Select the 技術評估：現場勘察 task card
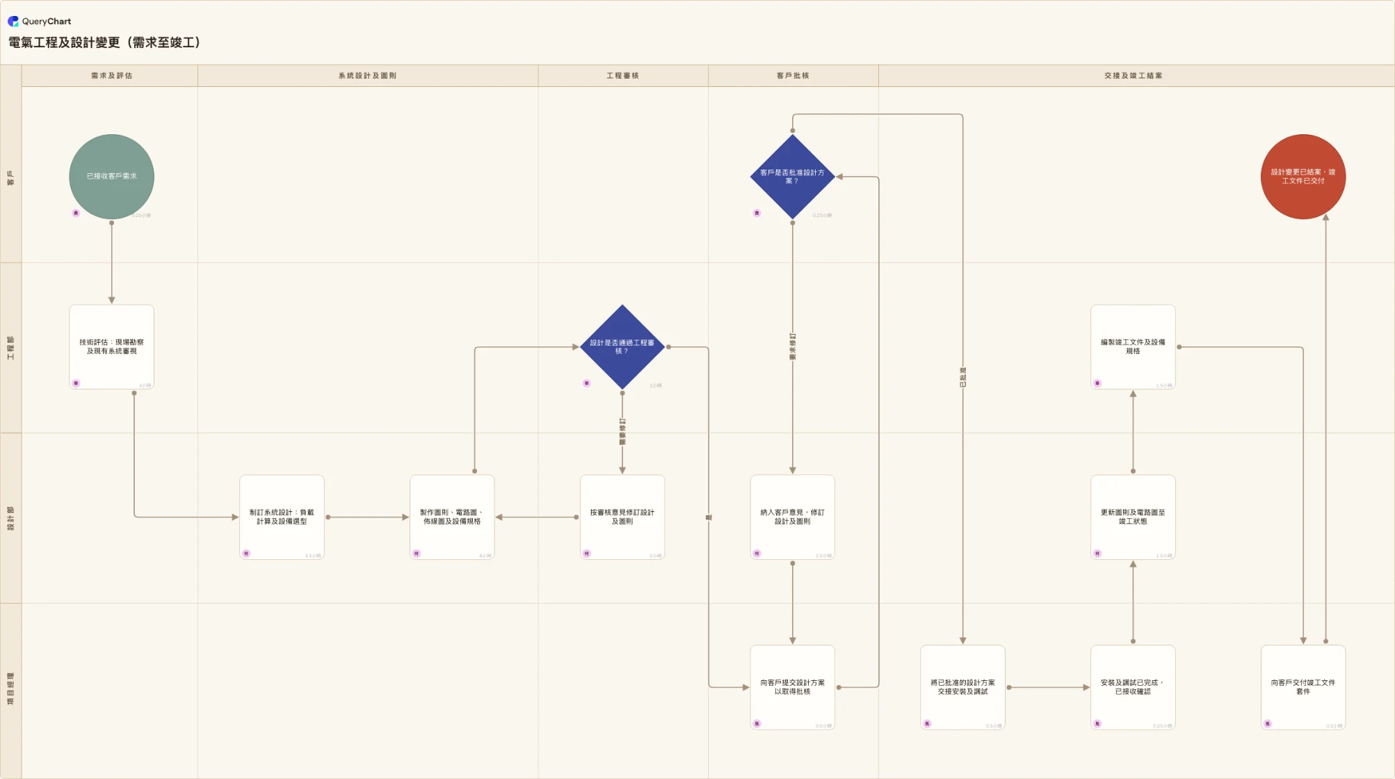 111,347
